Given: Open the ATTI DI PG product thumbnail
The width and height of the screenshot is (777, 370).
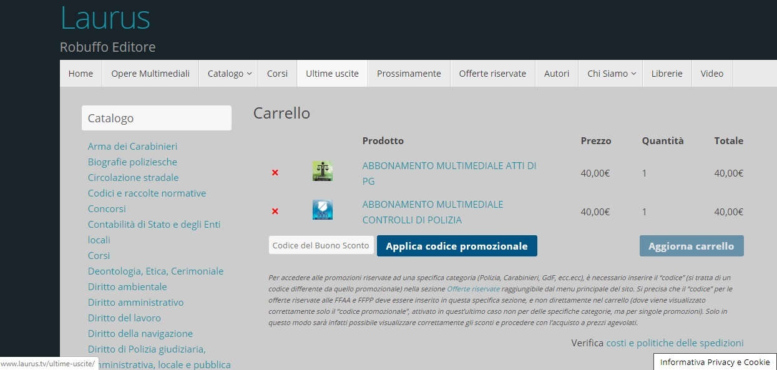Looking at the screenshot, I should coord(323,171).
